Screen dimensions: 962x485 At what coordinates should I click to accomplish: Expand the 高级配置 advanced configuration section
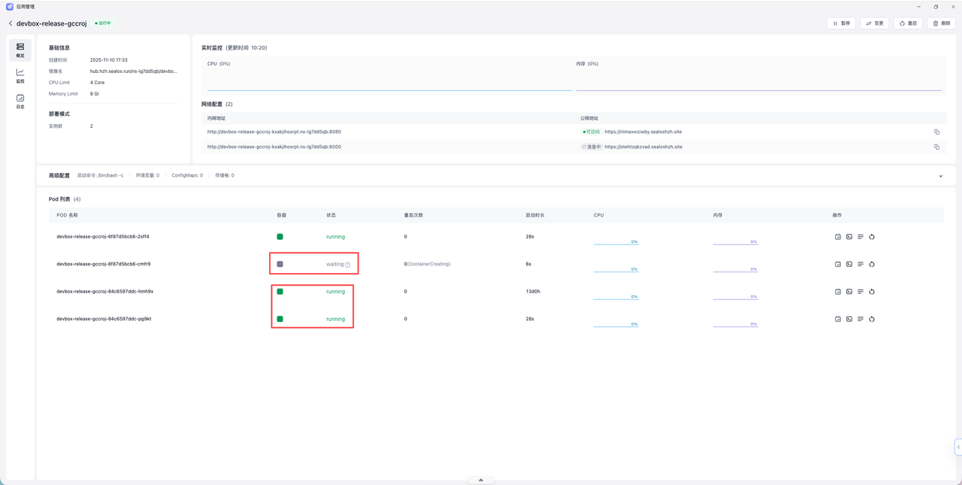point(940,176)
